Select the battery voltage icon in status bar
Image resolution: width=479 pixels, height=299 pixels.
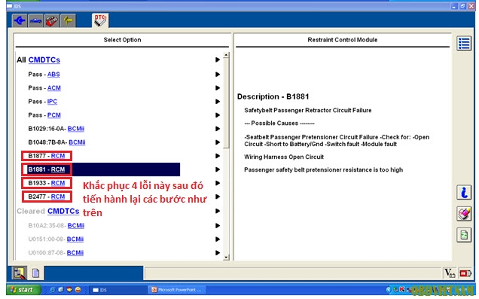(465, 273)
